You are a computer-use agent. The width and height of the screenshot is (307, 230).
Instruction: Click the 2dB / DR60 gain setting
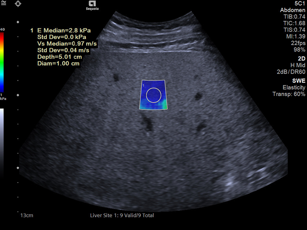click(291, 71)
